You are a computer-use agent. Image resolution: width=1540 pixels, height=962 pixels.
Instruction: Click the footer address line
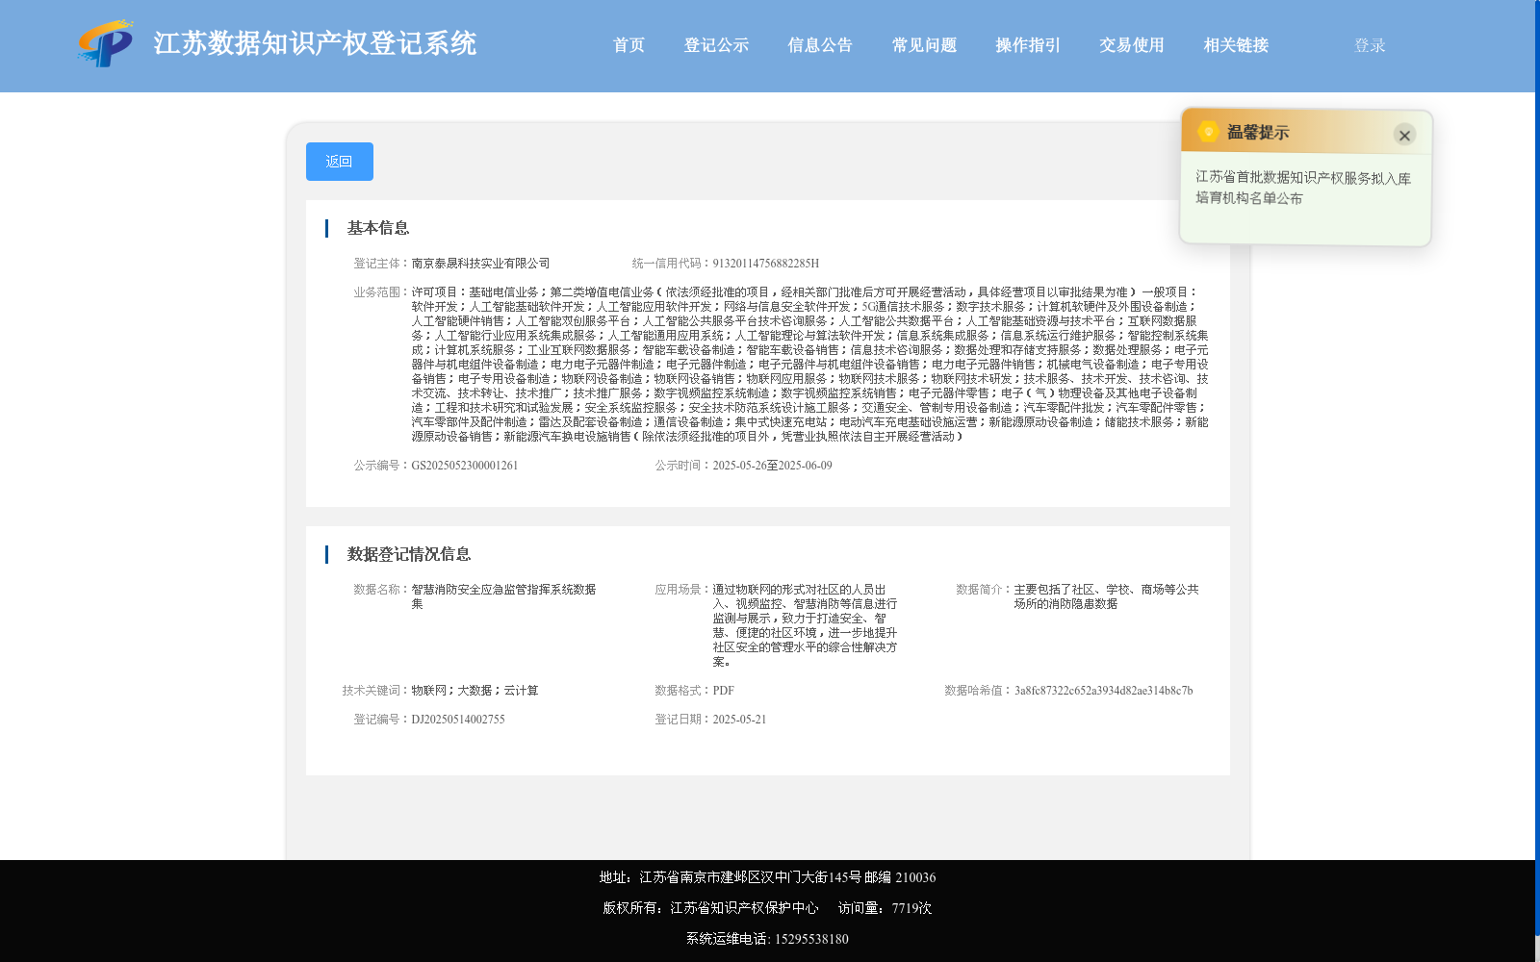(767, 877)
